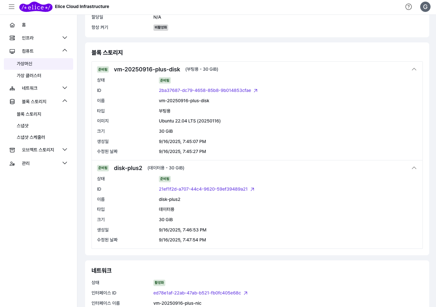
Task: Click the 블록 스토리지 database icon
Action: click(x=12, y=102)
